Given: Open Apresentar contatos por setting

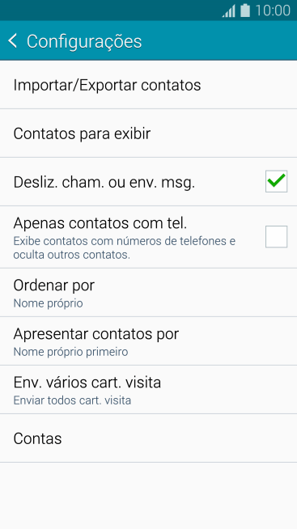Looking at the screenshot, I should click(149, 341).
